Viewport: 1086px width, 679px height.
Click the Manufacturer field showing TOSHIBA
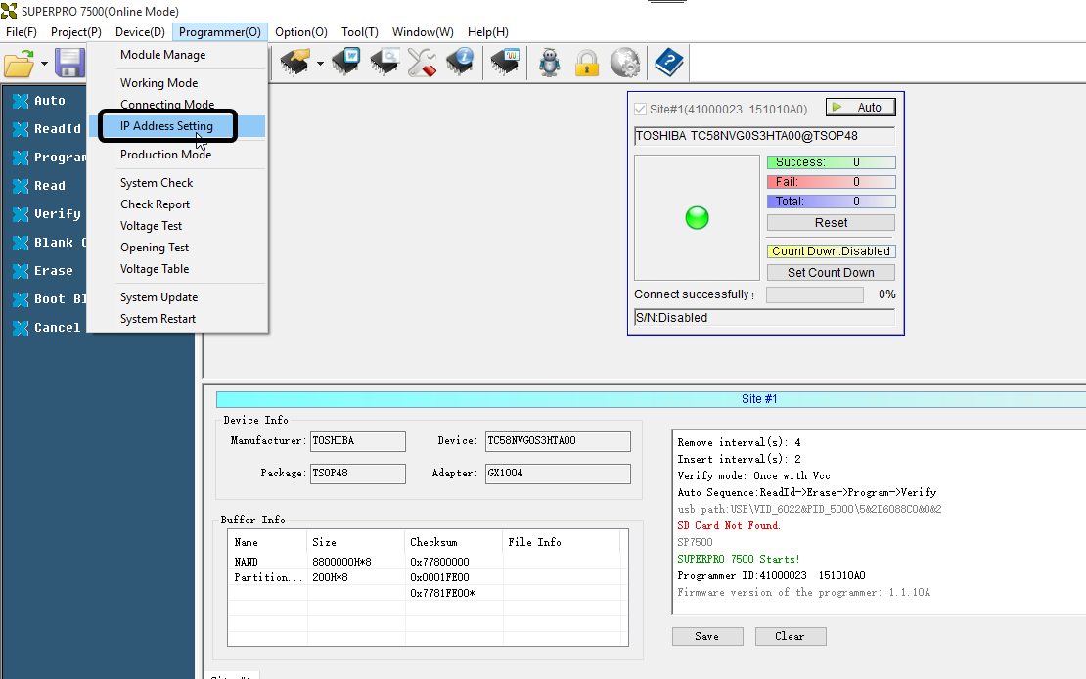coord(357,441)
